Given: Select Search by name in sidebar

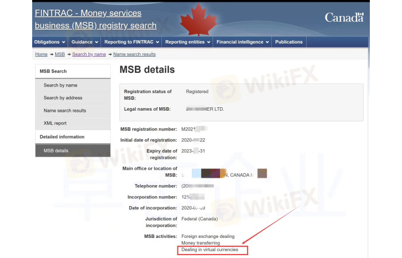Looking at the screenshot, I should coord(60,85).
